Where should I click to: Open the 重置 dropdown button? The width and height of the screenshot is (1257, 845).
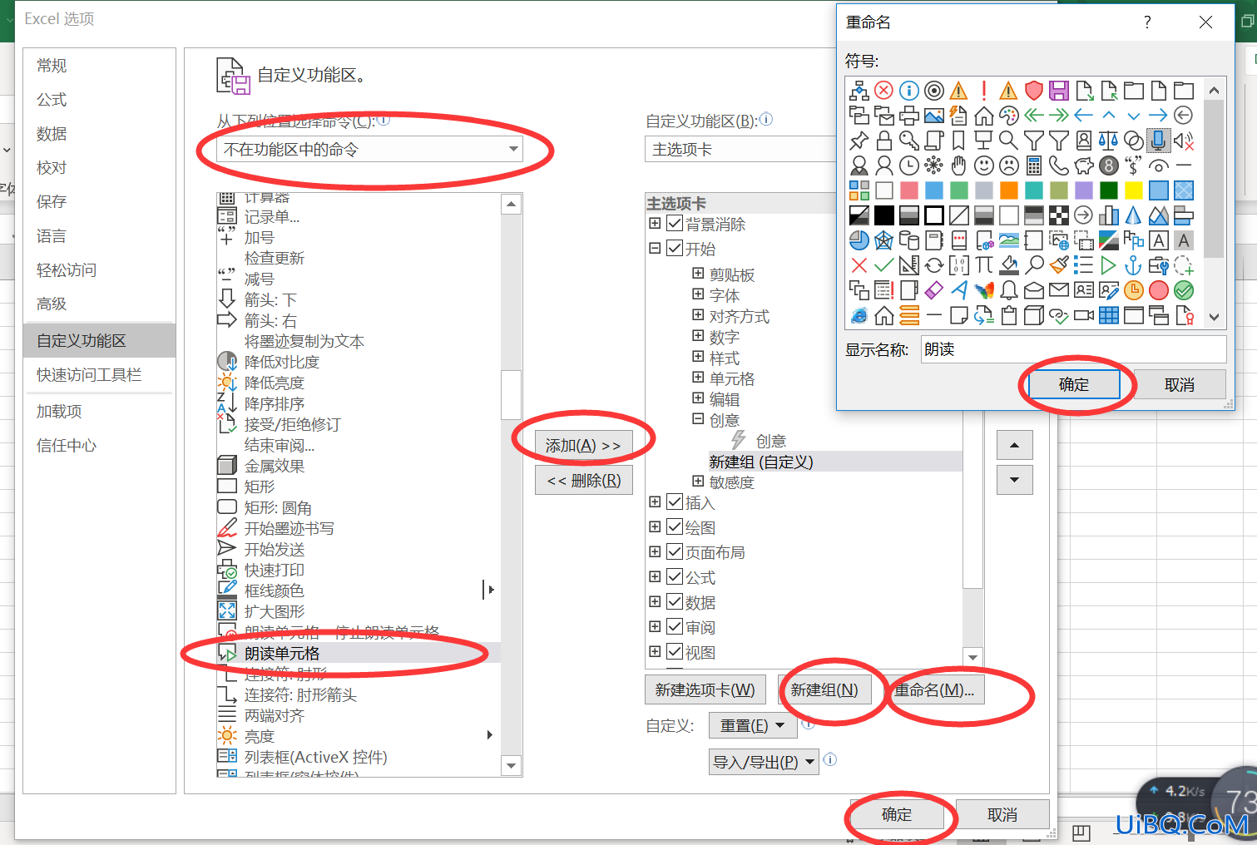[752, 726]
